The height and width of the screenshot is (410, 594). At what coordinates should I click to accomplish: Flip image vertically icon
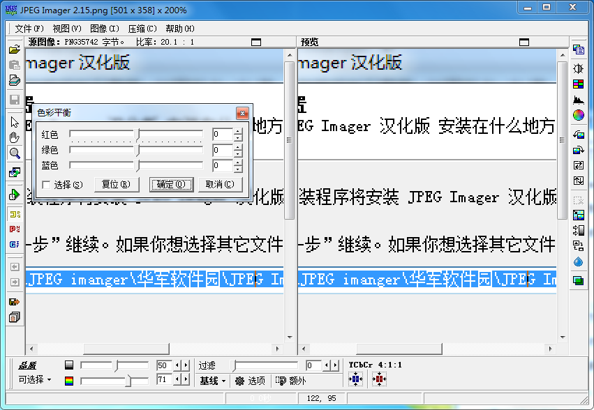579,181
